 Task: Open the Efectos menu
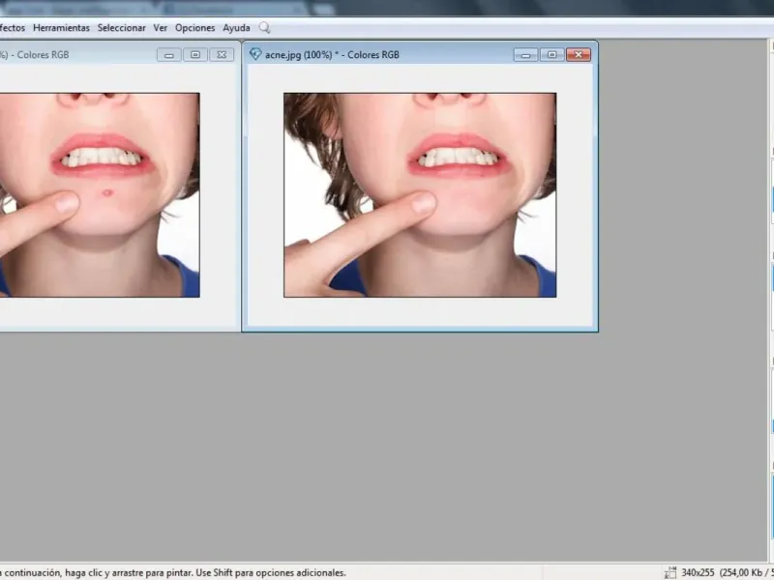pos(12,28)
